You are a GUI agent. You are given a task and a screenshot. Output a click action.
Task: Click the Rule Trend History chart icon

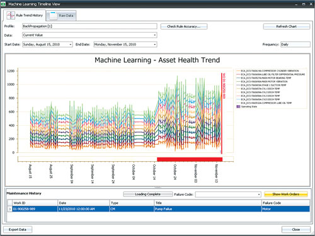point(10,15)
